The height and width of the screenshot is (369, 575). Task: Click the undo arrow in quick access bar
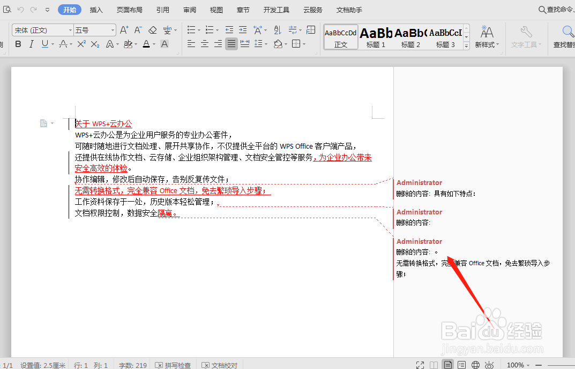[20, 10]
